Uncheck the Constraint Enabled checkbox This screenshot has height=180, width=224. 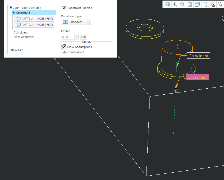pos(64,8)
